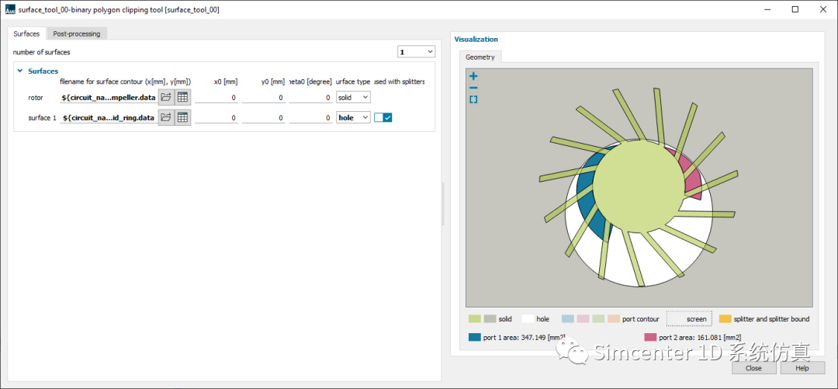Image resolution: width=838 pixels, height=389 pixels.
Task: Collapse the Surfaces section
Action: pos(20,71)
